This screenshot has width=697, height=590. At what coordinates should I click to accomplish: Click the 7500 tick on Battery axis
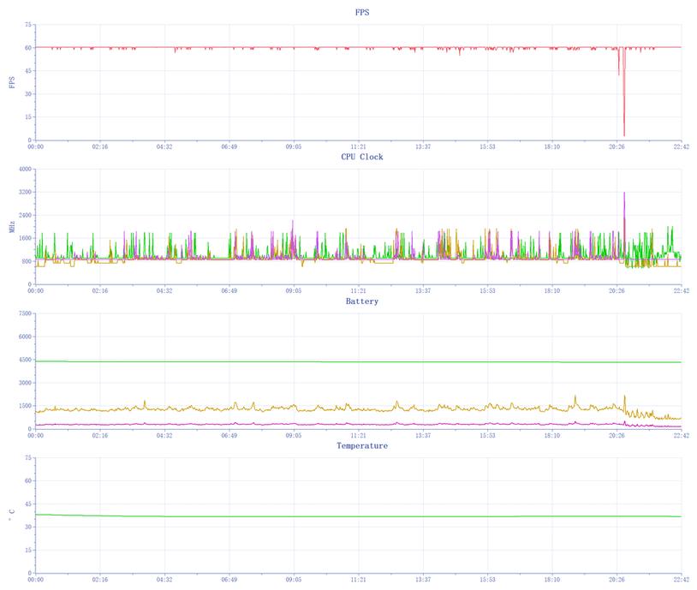24,313
